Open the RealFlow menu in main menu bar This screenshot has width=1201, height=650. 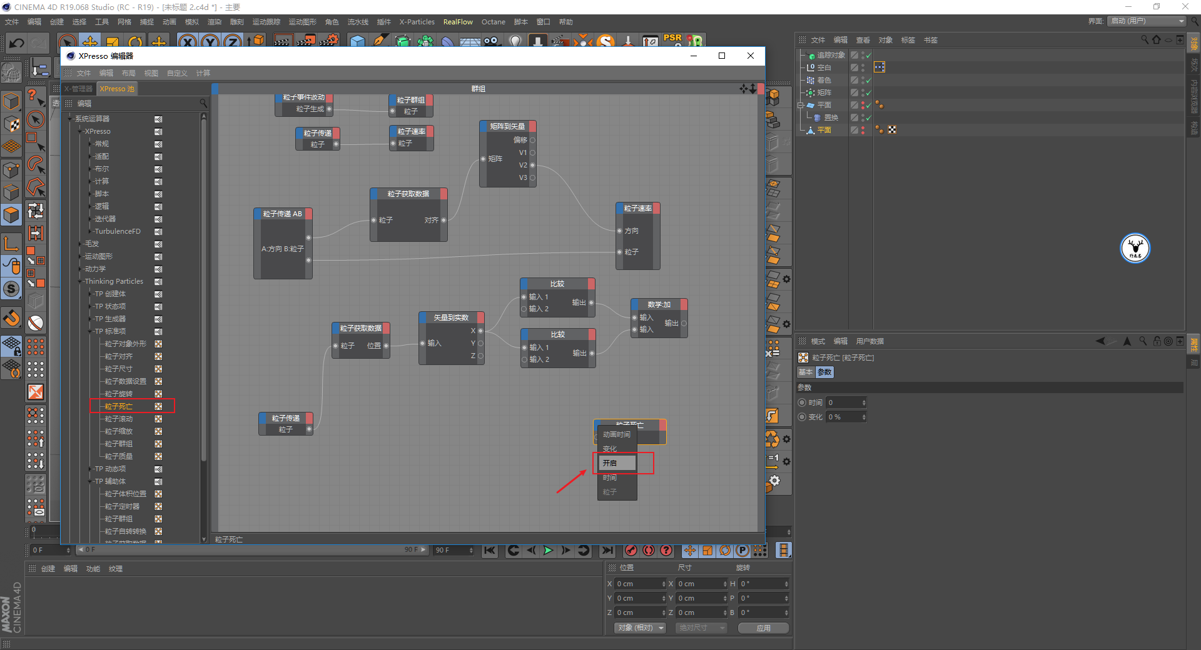(x=458, y=22)
